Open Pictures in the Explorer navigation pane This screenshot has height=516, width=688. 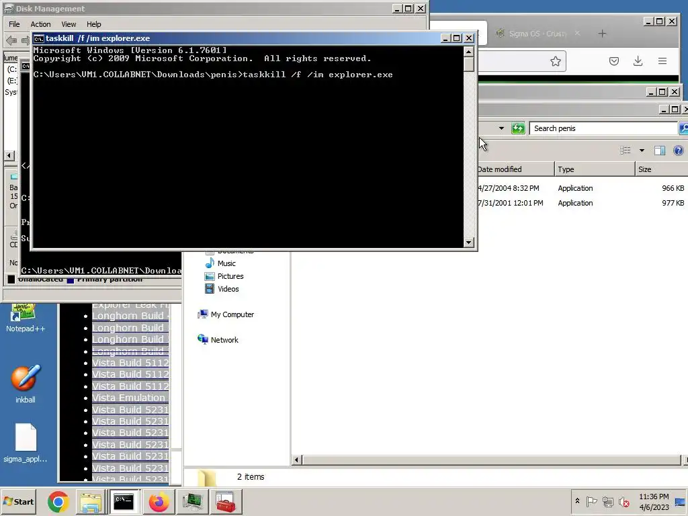coord(224,276)
